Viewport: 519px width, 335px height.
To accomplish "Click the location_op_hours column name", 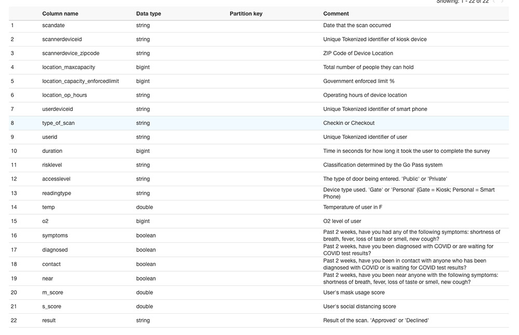I will point(64,95).
